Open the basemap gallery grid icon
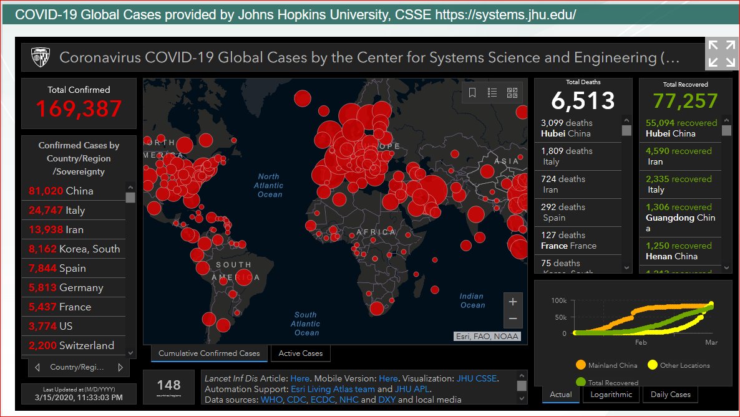The width and height of the screenshot is (740, 417). [x=512, y=92]
